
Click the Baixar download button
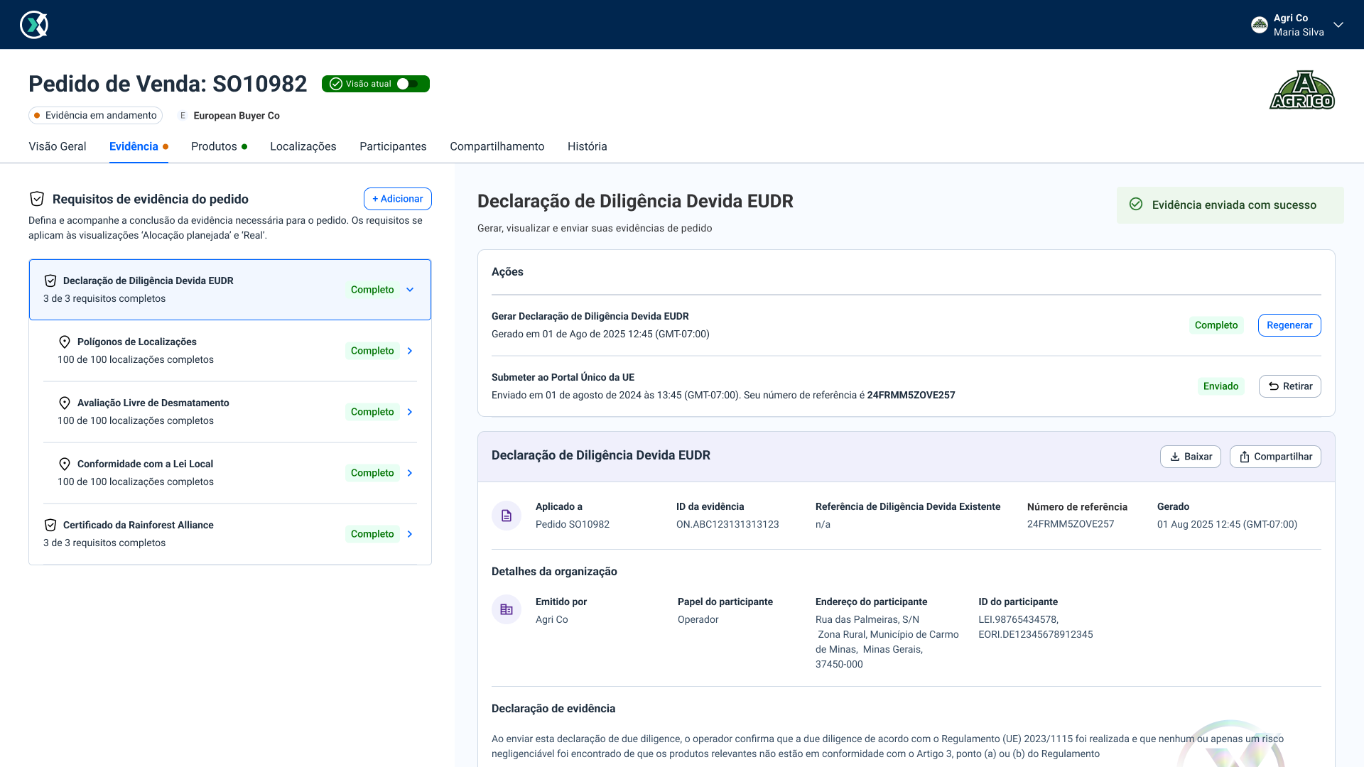tap(1191, 457)
